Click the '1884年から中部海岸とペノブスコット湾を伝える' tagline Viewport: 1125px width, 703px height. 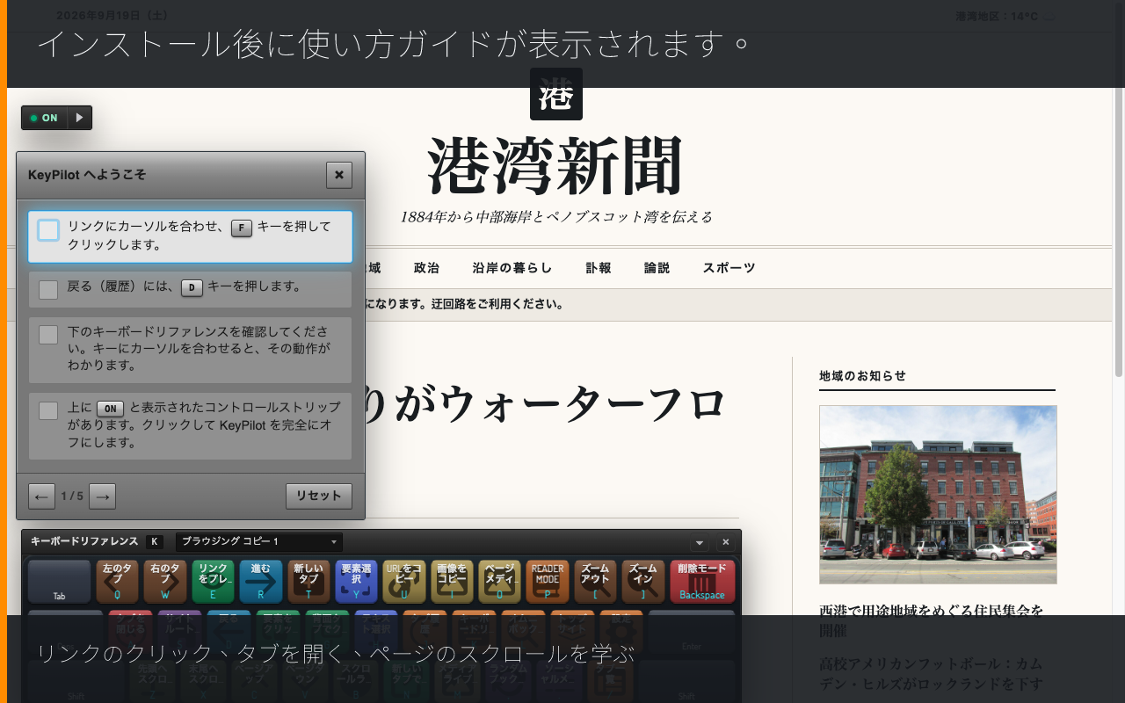[556, 217]
